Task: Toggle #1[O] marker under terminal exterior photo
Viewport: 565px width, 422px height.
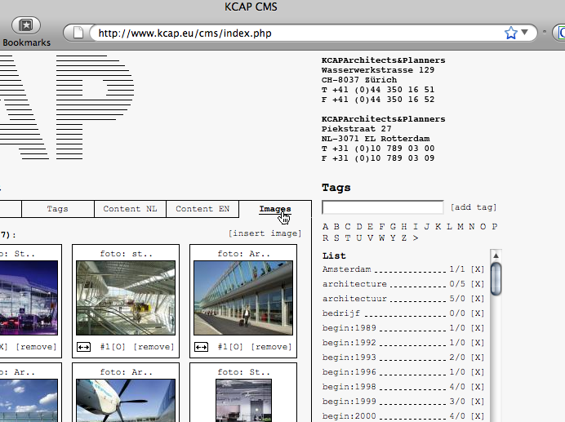Action: click(x=230, y=347)
